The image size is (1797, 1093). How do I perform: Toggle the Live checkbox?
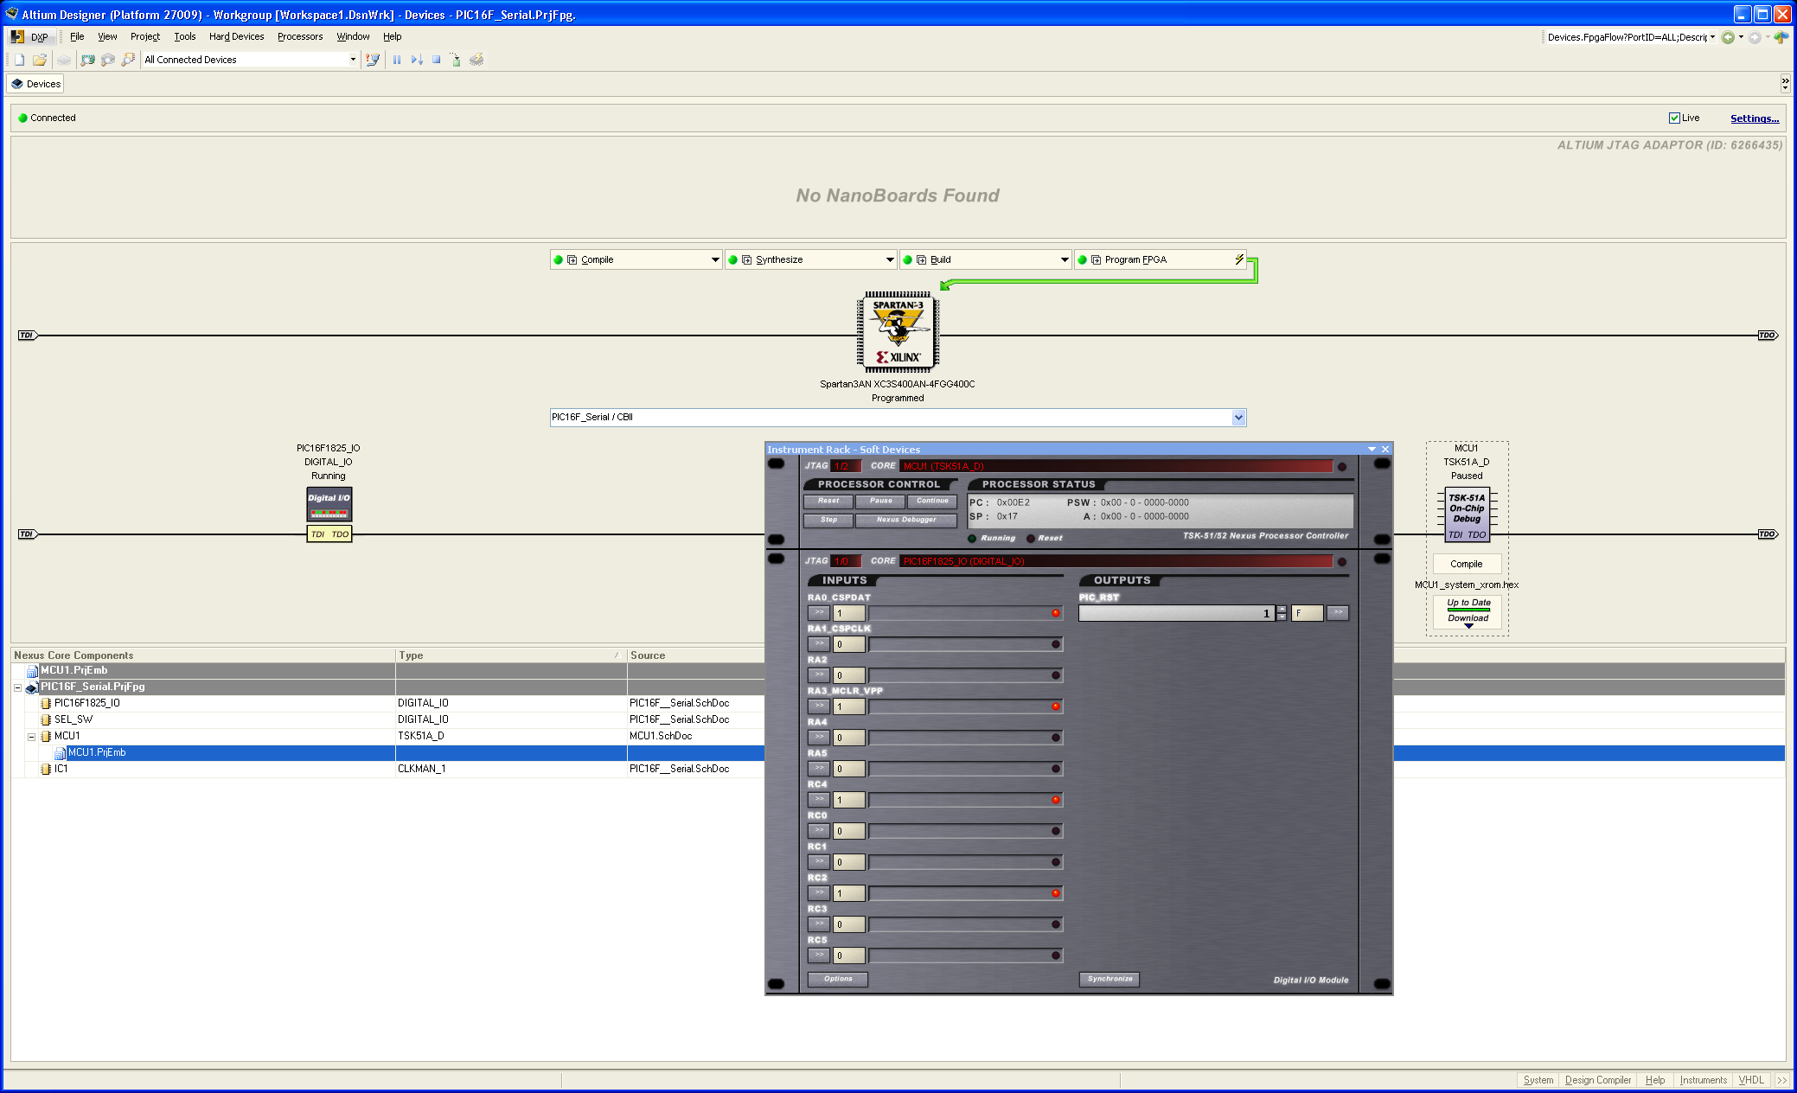click(x=1674, y=118)
